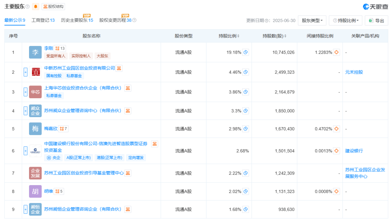
Task: Click pie chart icon beside 3.86%
Action: [245, 92]
